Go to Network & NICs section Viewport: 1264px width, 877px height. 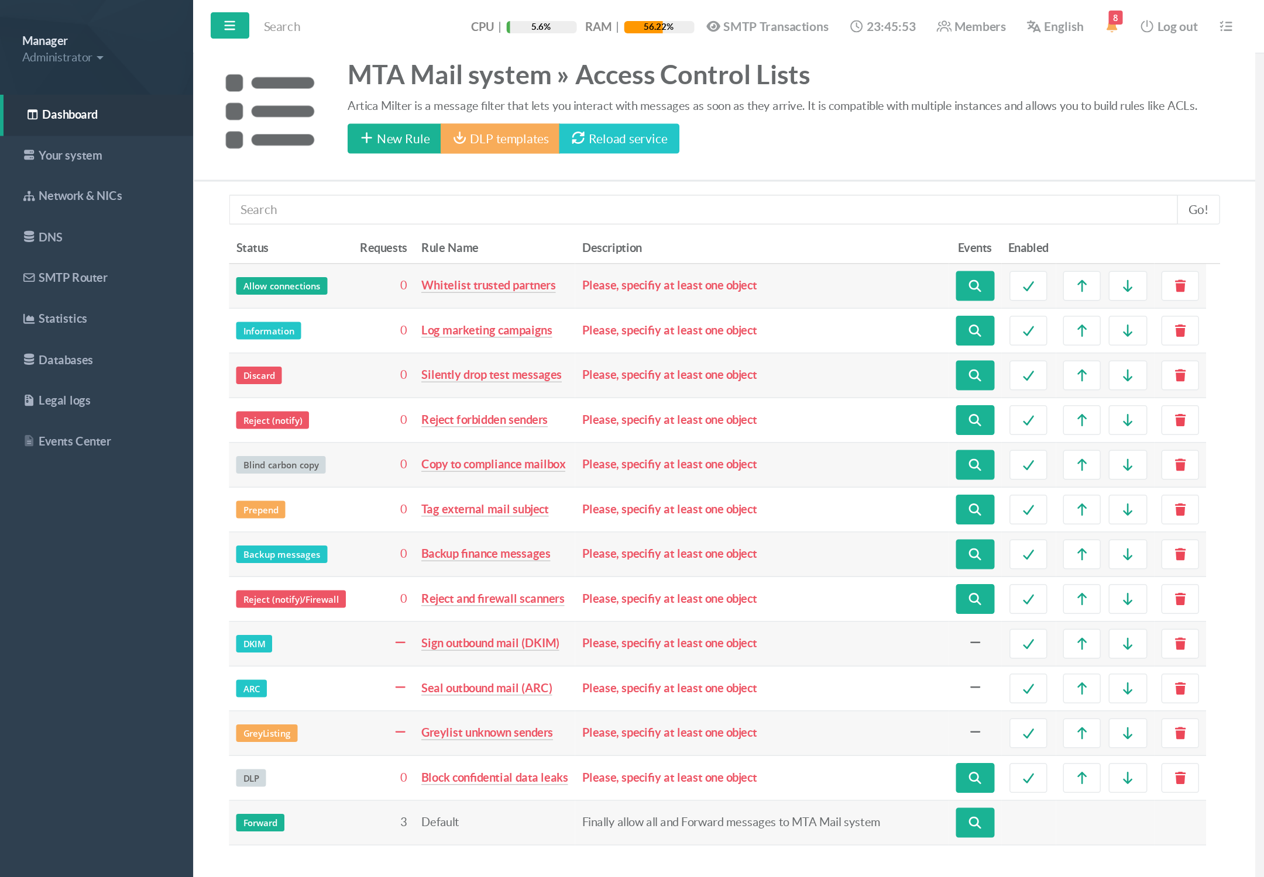click(x=98, y=196)
